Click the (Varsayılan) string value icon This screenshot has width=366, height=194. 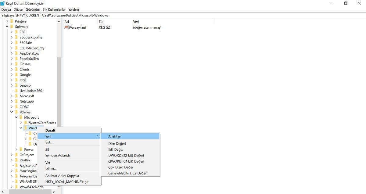pos(66,27)
